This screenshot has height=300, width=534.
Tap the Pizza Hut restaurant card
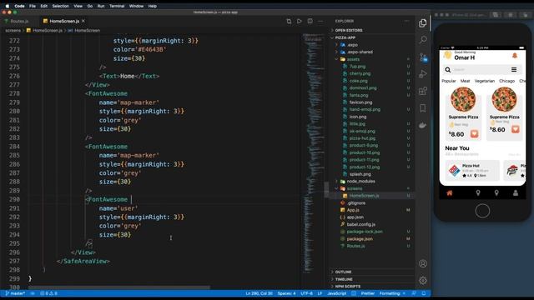[x=472, y=170]
